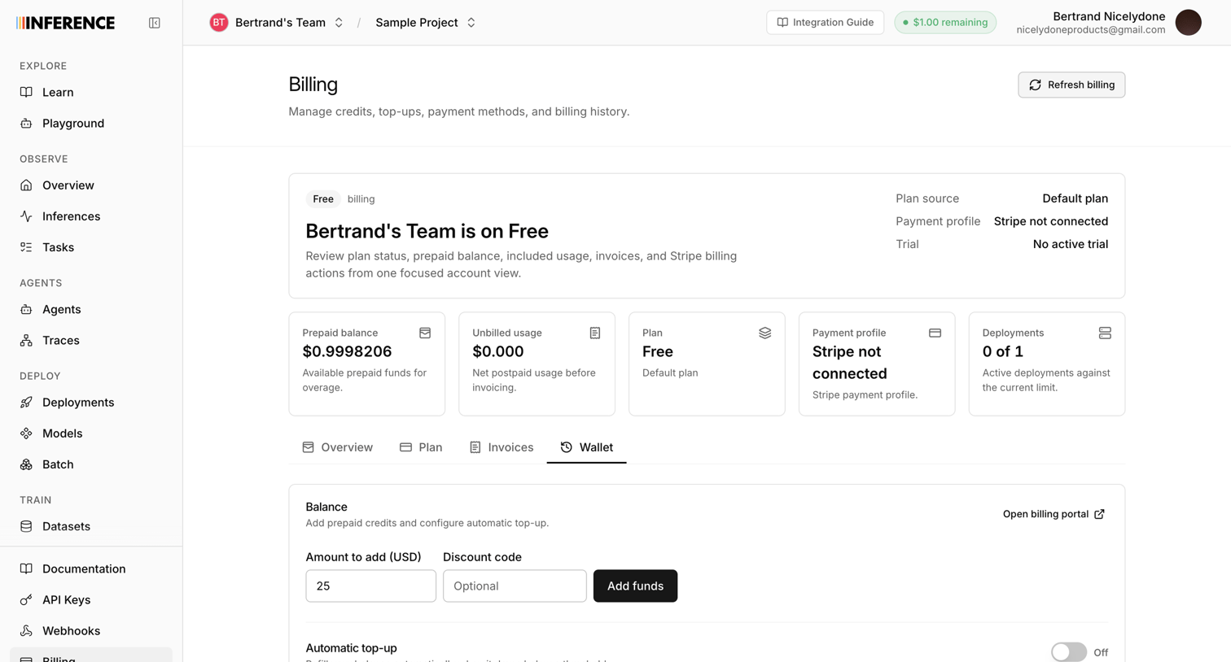
Task: Click the Deployments rocket icon
Action: coord(26,403)
